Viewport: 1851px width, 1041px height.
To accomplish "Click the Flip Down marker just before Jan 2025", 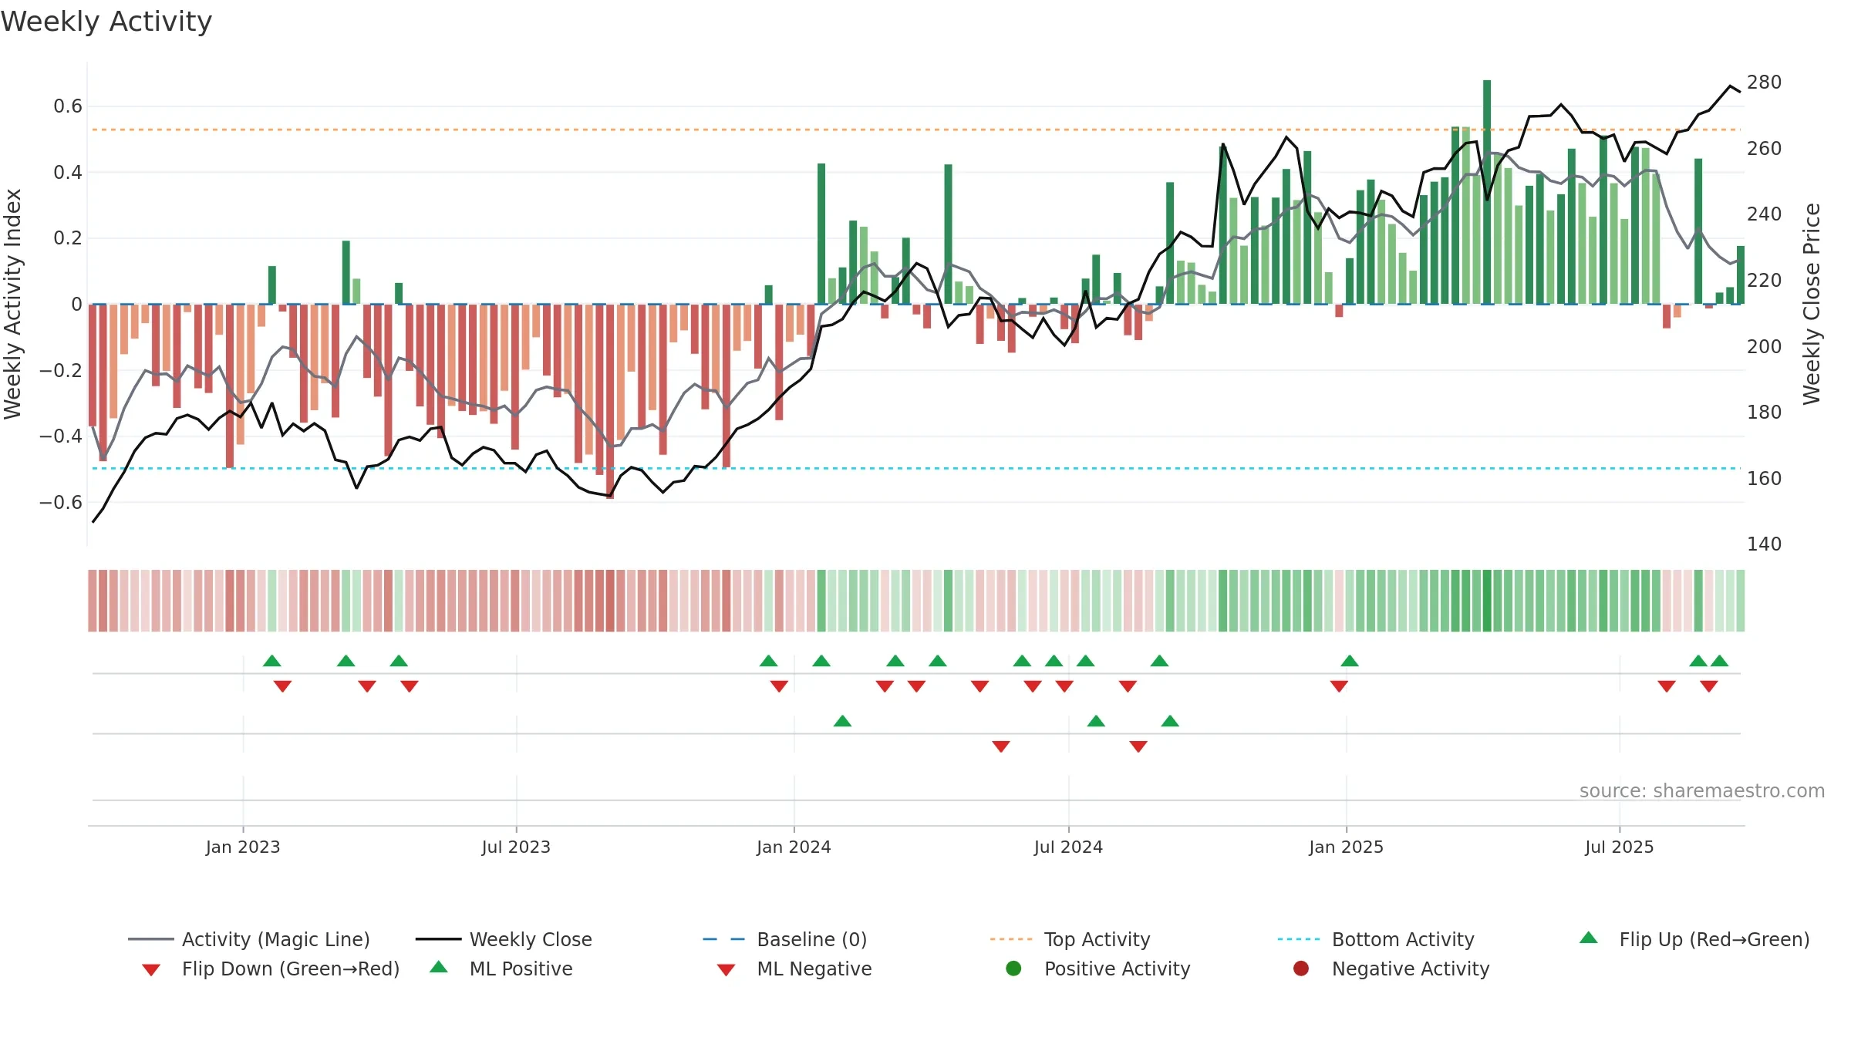I will pyautogui.click(x=1339, y=686).
